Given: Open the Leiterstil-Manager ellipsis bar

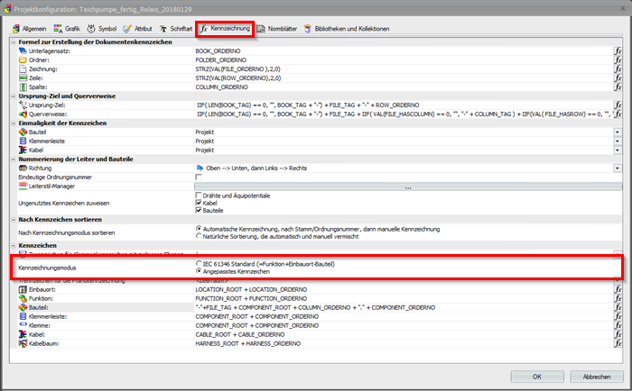Looking at the screenshot, I should click(408, 186).
